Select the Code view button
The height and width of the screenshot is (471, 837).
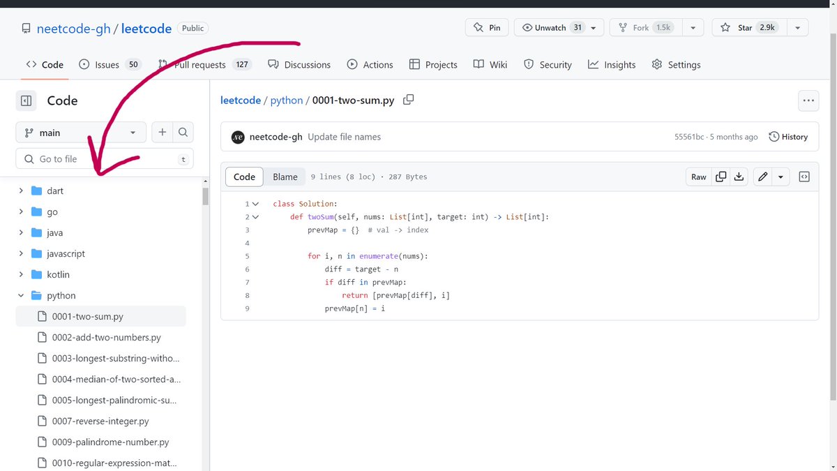click(x=244, y=177)
